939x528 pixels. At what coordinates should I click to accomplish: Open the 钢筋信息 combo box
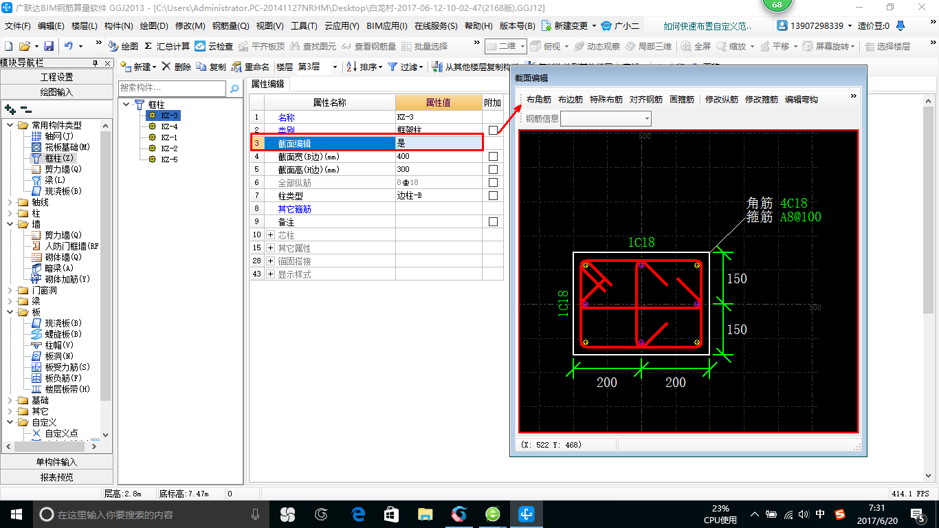pyautogui.click(x=606, y=119)
